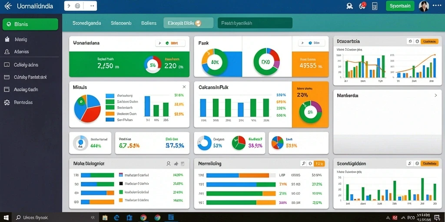Open the three-dots more menu
The image size is (445, 222).
click(437, 6)
